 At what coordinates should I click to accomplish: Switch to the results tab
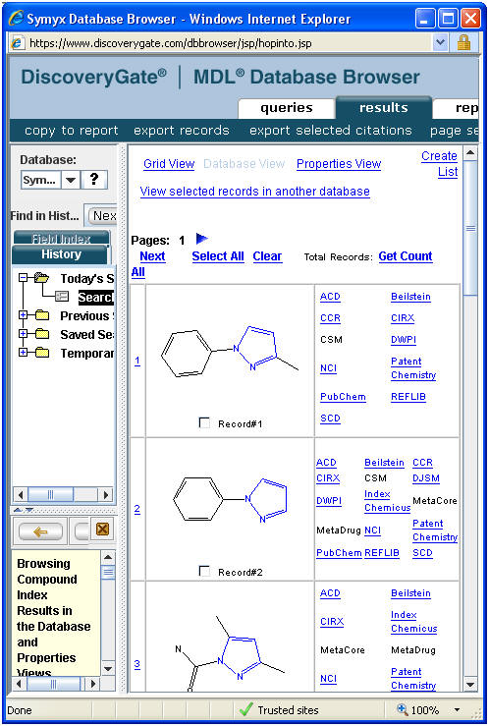[384, 107]
